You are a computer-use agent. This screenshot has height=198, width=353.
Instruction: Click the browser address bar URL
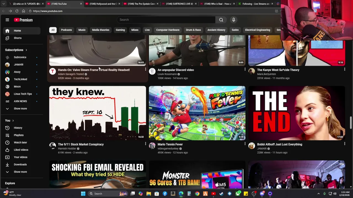(x=48, y=11)
